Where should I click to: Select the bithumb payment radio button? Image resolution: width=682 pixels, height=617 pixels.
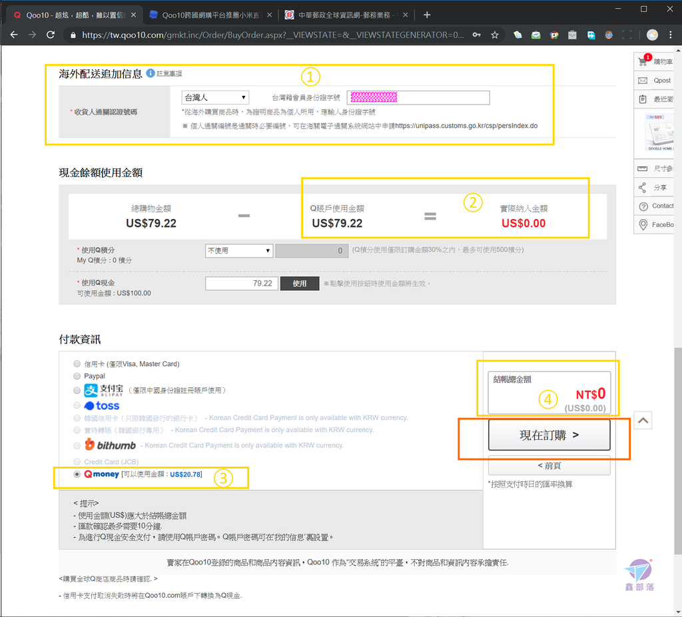(77, 445)
